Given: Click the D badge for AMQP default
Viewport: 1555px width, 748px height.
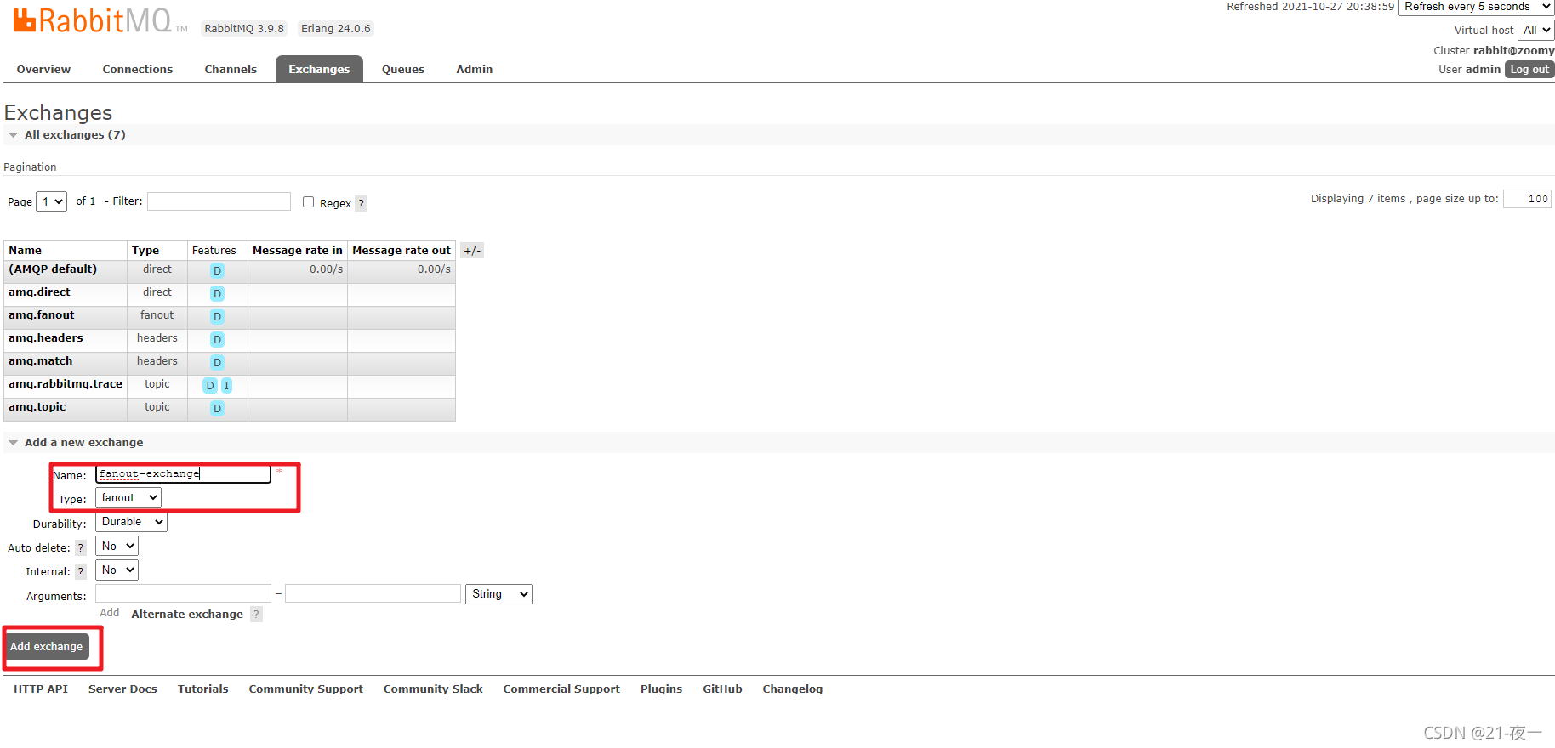Looking at the screenshot, I should [x=218, y=271].
